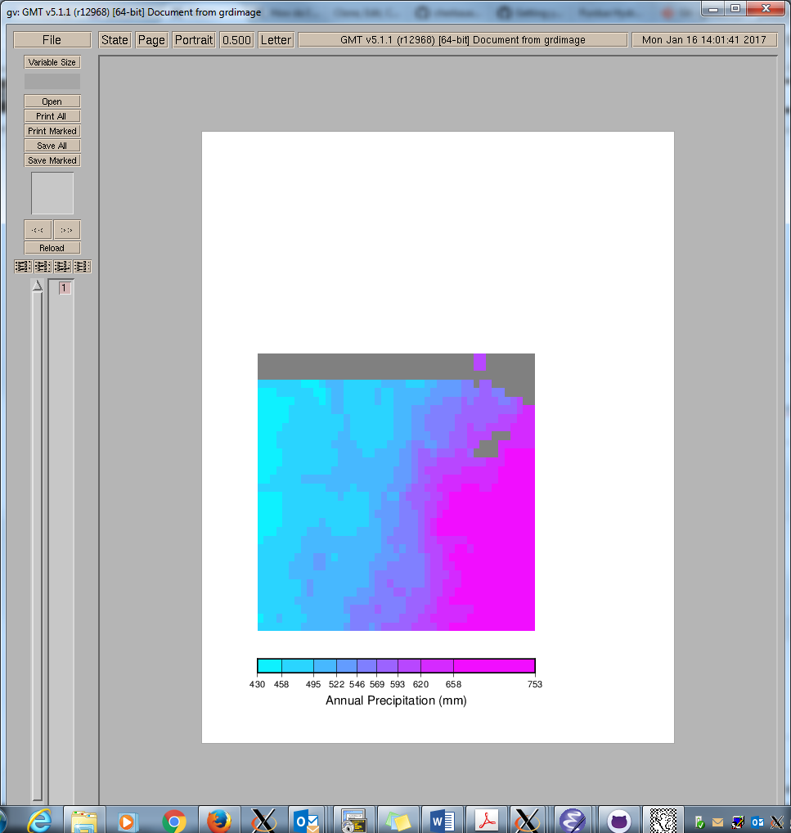
Task: Open the 0.500 scale dropdown
Action: (237, 40)
